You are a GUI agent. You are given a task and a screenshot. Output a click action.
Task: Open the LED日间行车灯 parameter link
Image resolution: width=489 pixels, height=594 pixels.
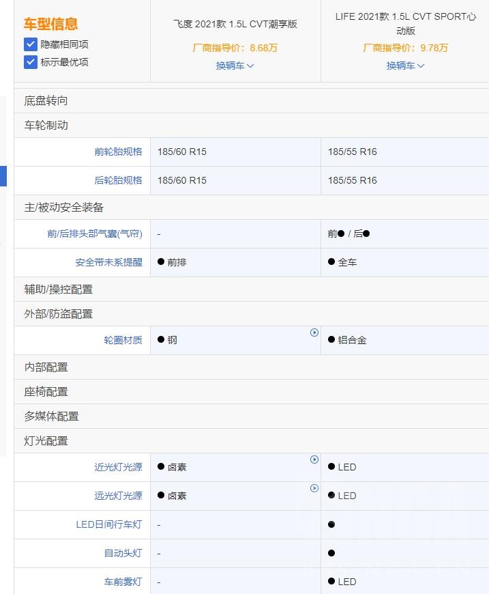coord(108,524)
